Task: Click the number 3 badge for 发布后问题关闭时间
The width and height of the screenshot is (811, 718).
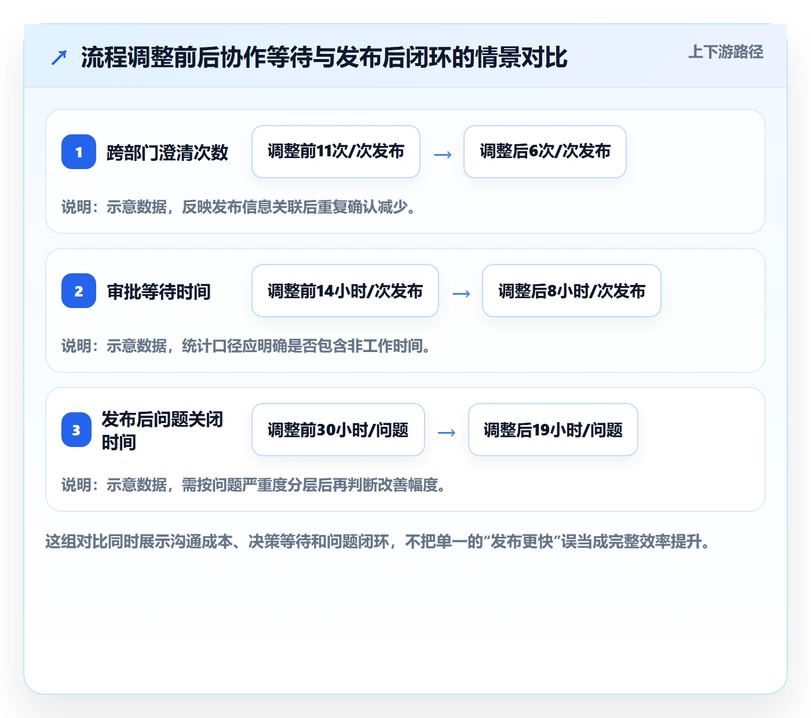Action: (x=76, y=430)
